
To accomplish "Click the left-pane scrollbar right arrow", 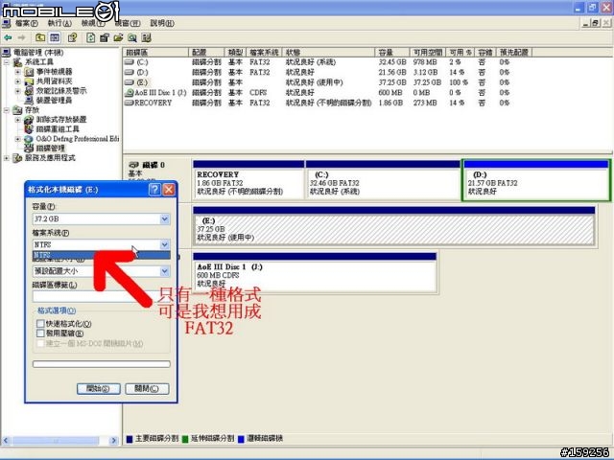I will point(113,441).
